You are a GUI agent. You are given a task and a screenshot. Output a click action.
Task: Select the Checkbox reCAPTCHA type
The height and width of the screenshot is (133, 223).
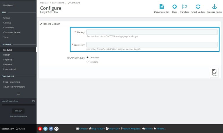click(87, 58)
